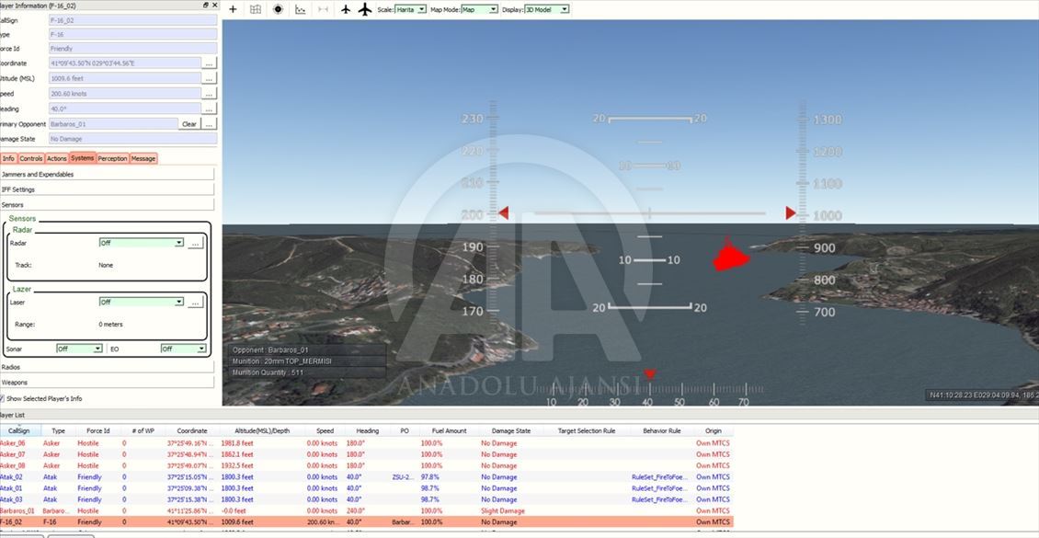Click ellipsis button beside Primary Opponent

click(210, 124)
